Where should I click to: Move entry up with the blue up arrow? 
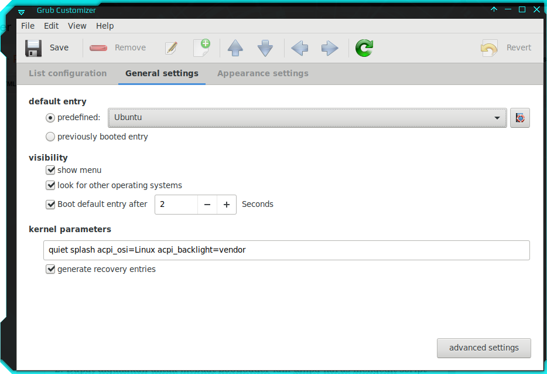click(x=235, y=47)
